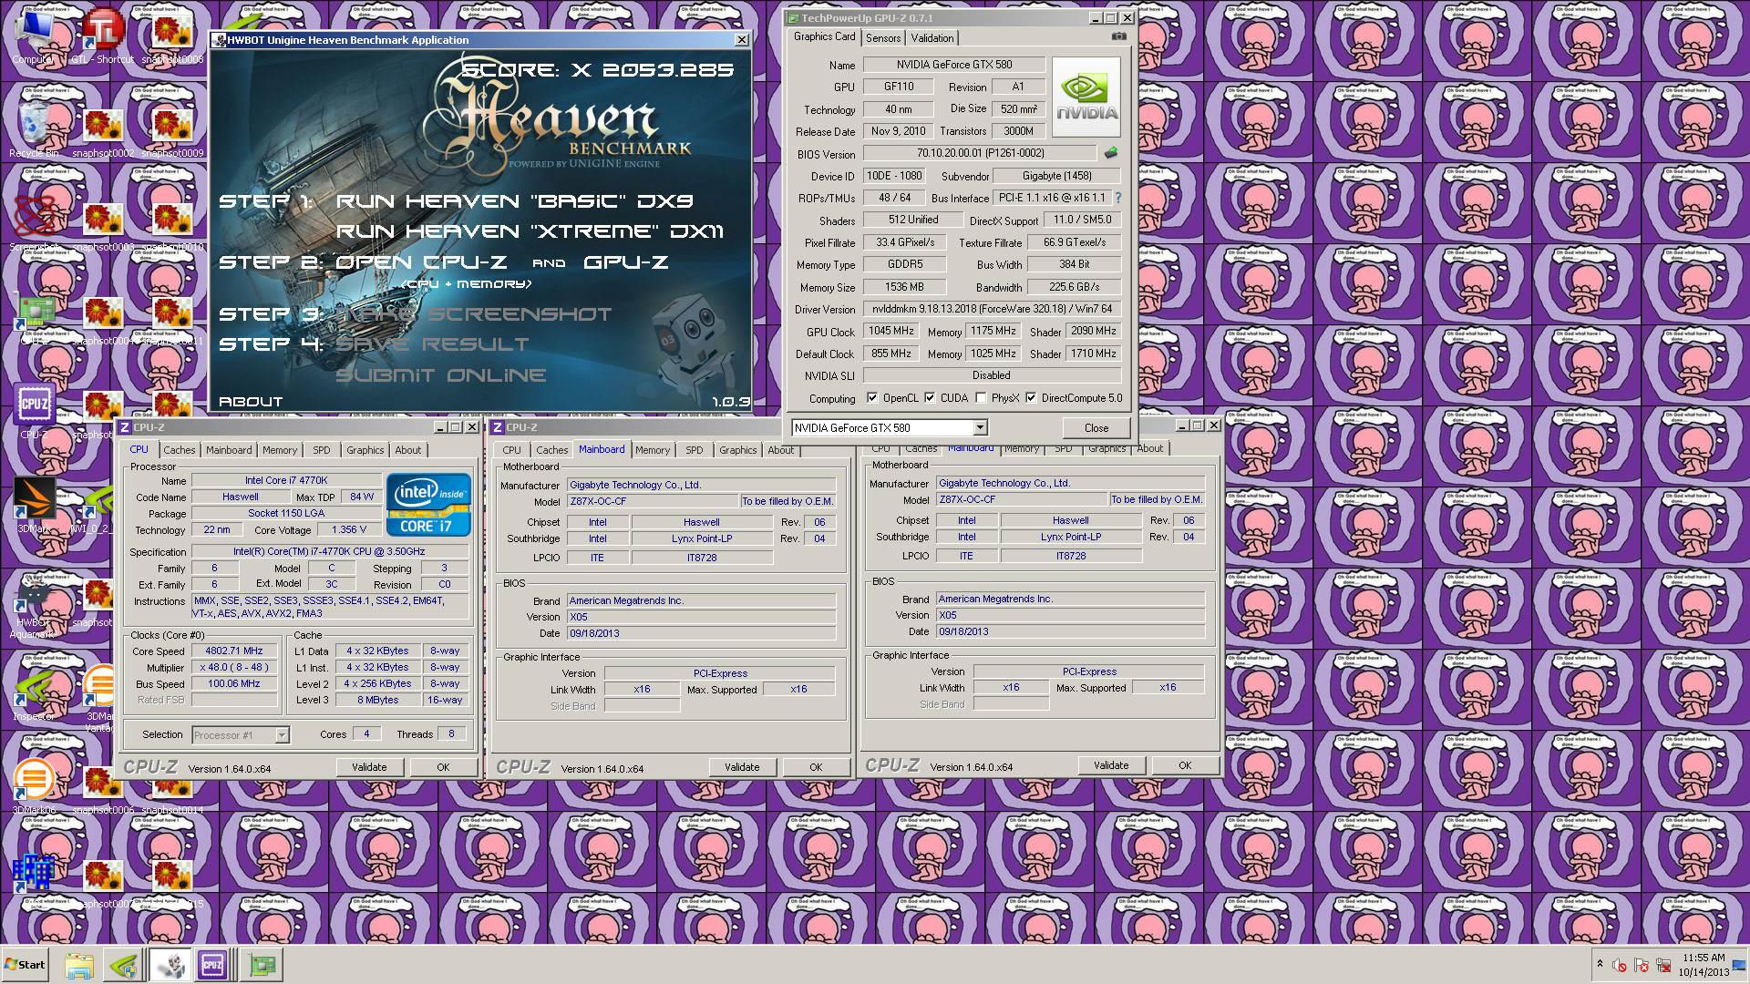Screen dimensions: 1750x984
Task: Launch the 3DMark06 desktop shortcut
Action: (x=34, y=786)
